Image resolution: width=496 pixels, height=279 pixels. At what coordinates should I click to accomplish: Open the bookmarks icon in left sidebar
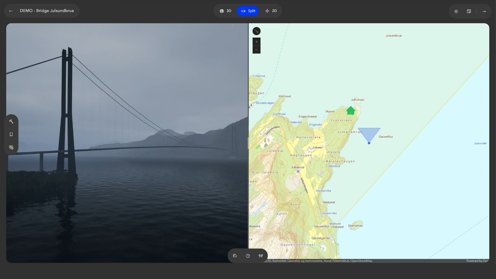point(11,134)
